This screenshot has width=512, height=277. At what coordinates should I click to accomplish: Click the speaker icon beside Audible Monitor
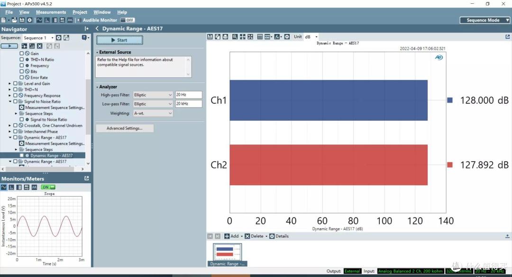coord(78,20)
